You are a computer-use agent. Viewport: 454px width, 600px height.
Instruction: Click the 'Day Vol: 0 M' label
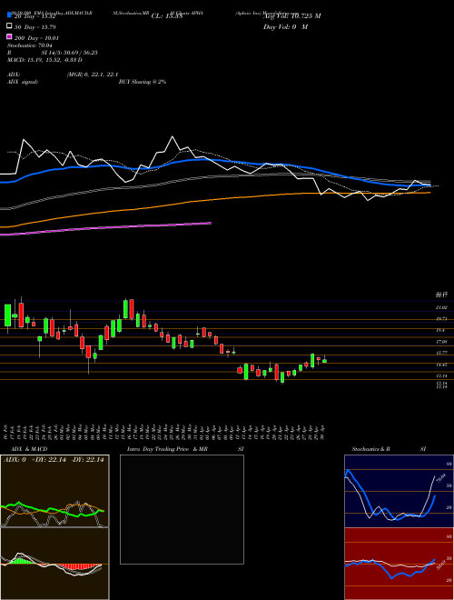[x=285, y=26]
